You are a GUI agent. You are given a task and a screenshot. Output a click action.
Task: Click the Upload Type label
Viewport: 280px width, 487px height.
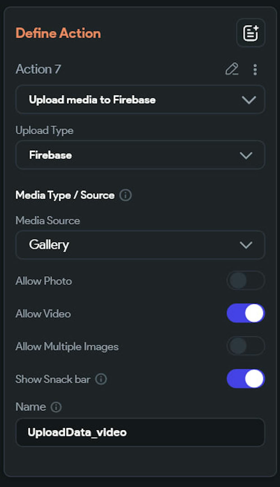45,131
